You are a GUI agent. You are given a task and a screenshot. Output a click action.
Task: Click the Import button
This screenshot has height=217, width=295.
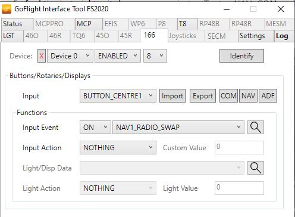click(x=172, y=96)
